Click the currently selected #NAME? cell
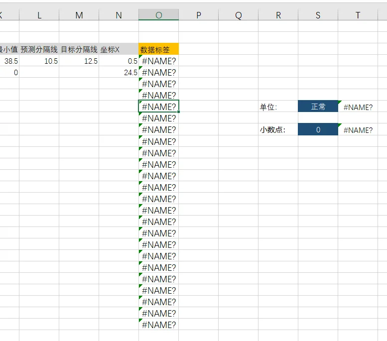387x341 pixels. [159, 107]
